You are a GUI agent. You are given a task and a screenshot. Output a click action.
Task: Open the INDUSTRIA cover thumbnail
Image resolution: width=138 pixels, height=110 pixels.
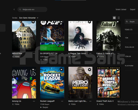point(24,36)
